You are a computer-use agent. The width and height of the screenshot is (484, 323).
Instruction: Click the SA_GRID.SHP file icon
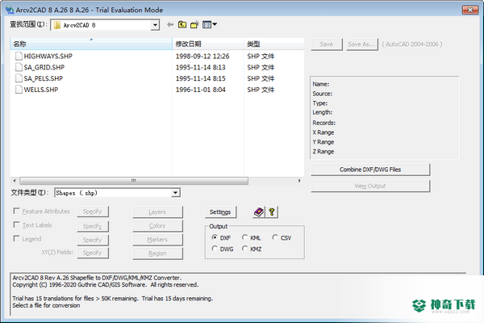click(x=19, y=67)
